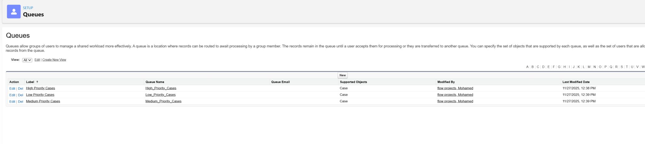
Task: Delete the Medium Priority Cases queue
Action: 20,102
